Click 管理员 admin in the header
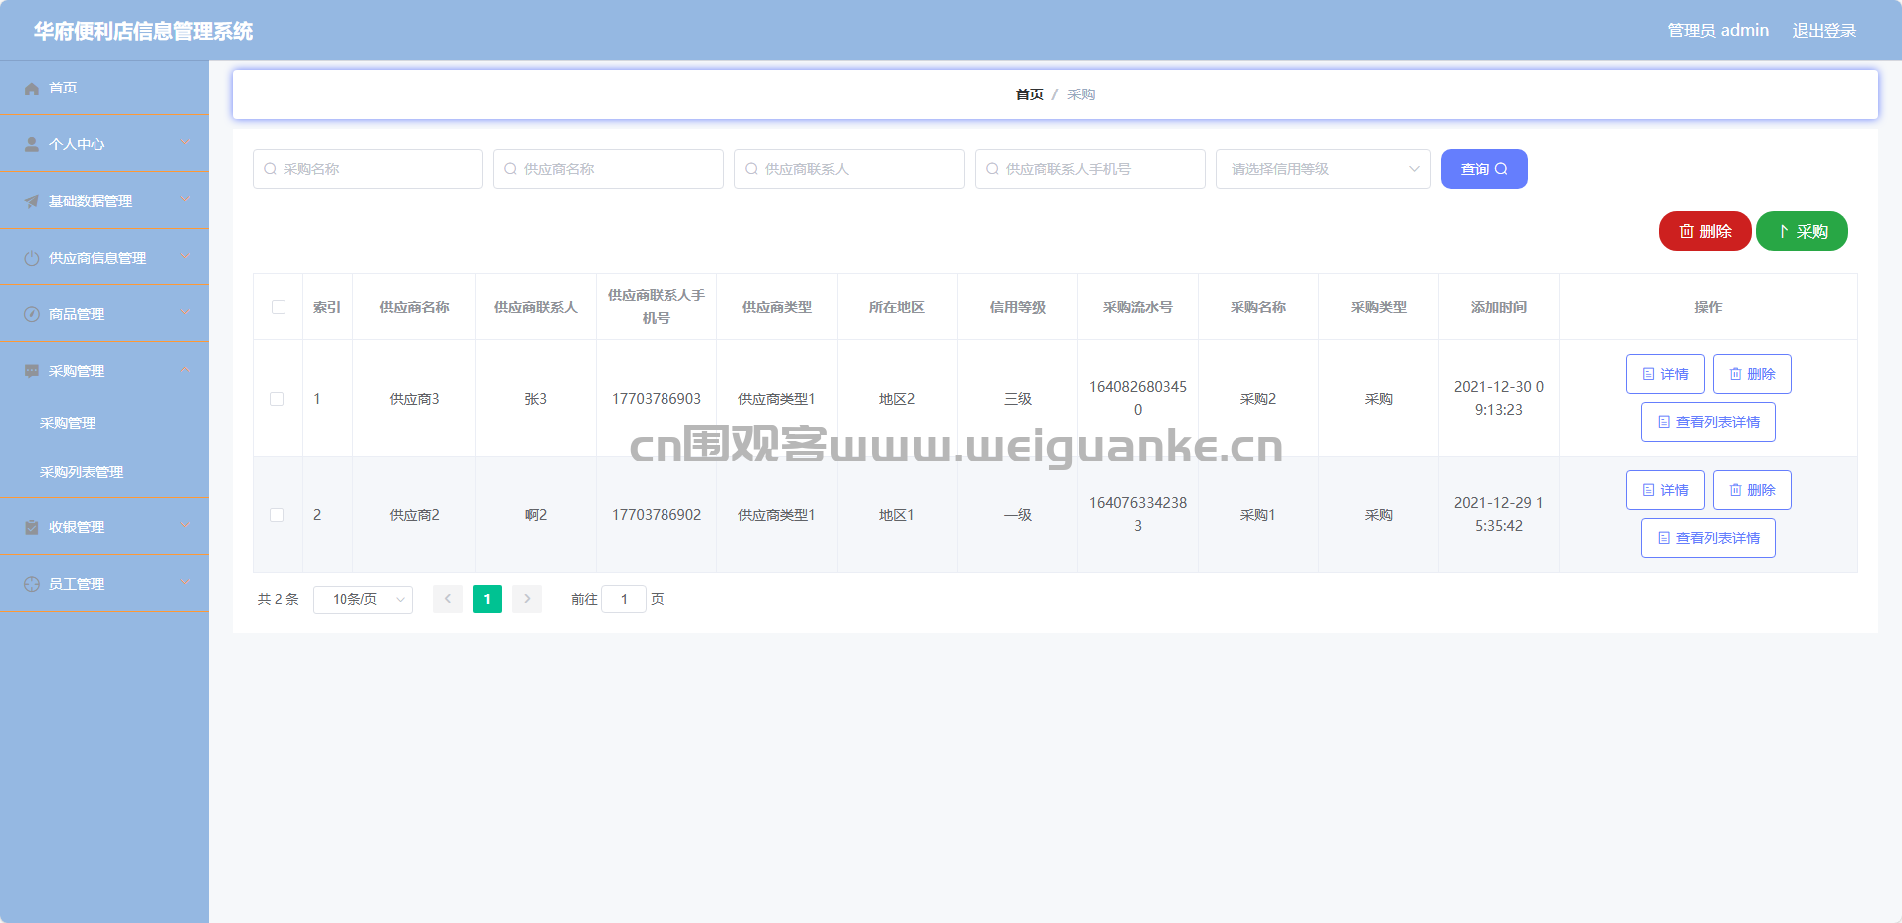Screen dimensions: 1902x923 [x=1718, y=31]
